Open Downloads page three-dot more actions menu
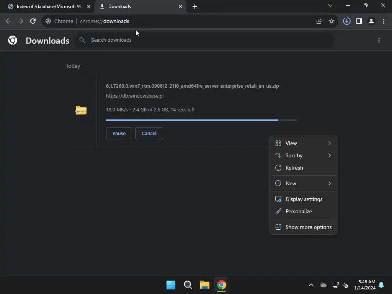 (x=379, y=40)
